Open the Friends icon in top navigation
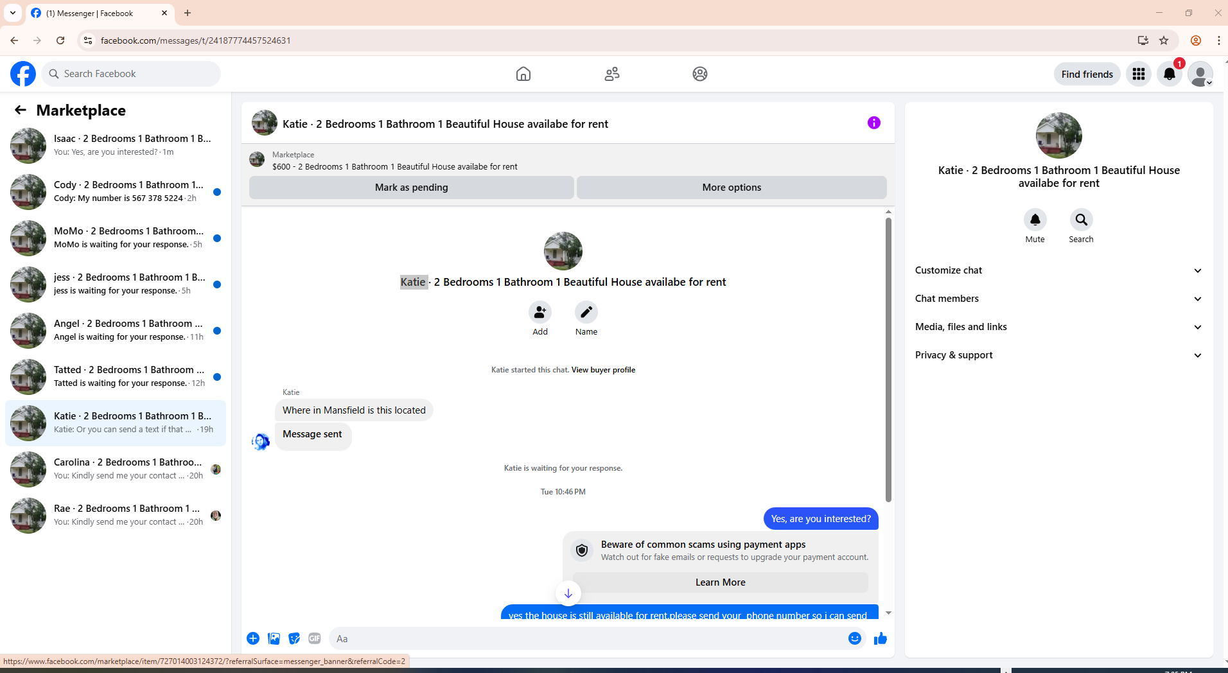 612,74
